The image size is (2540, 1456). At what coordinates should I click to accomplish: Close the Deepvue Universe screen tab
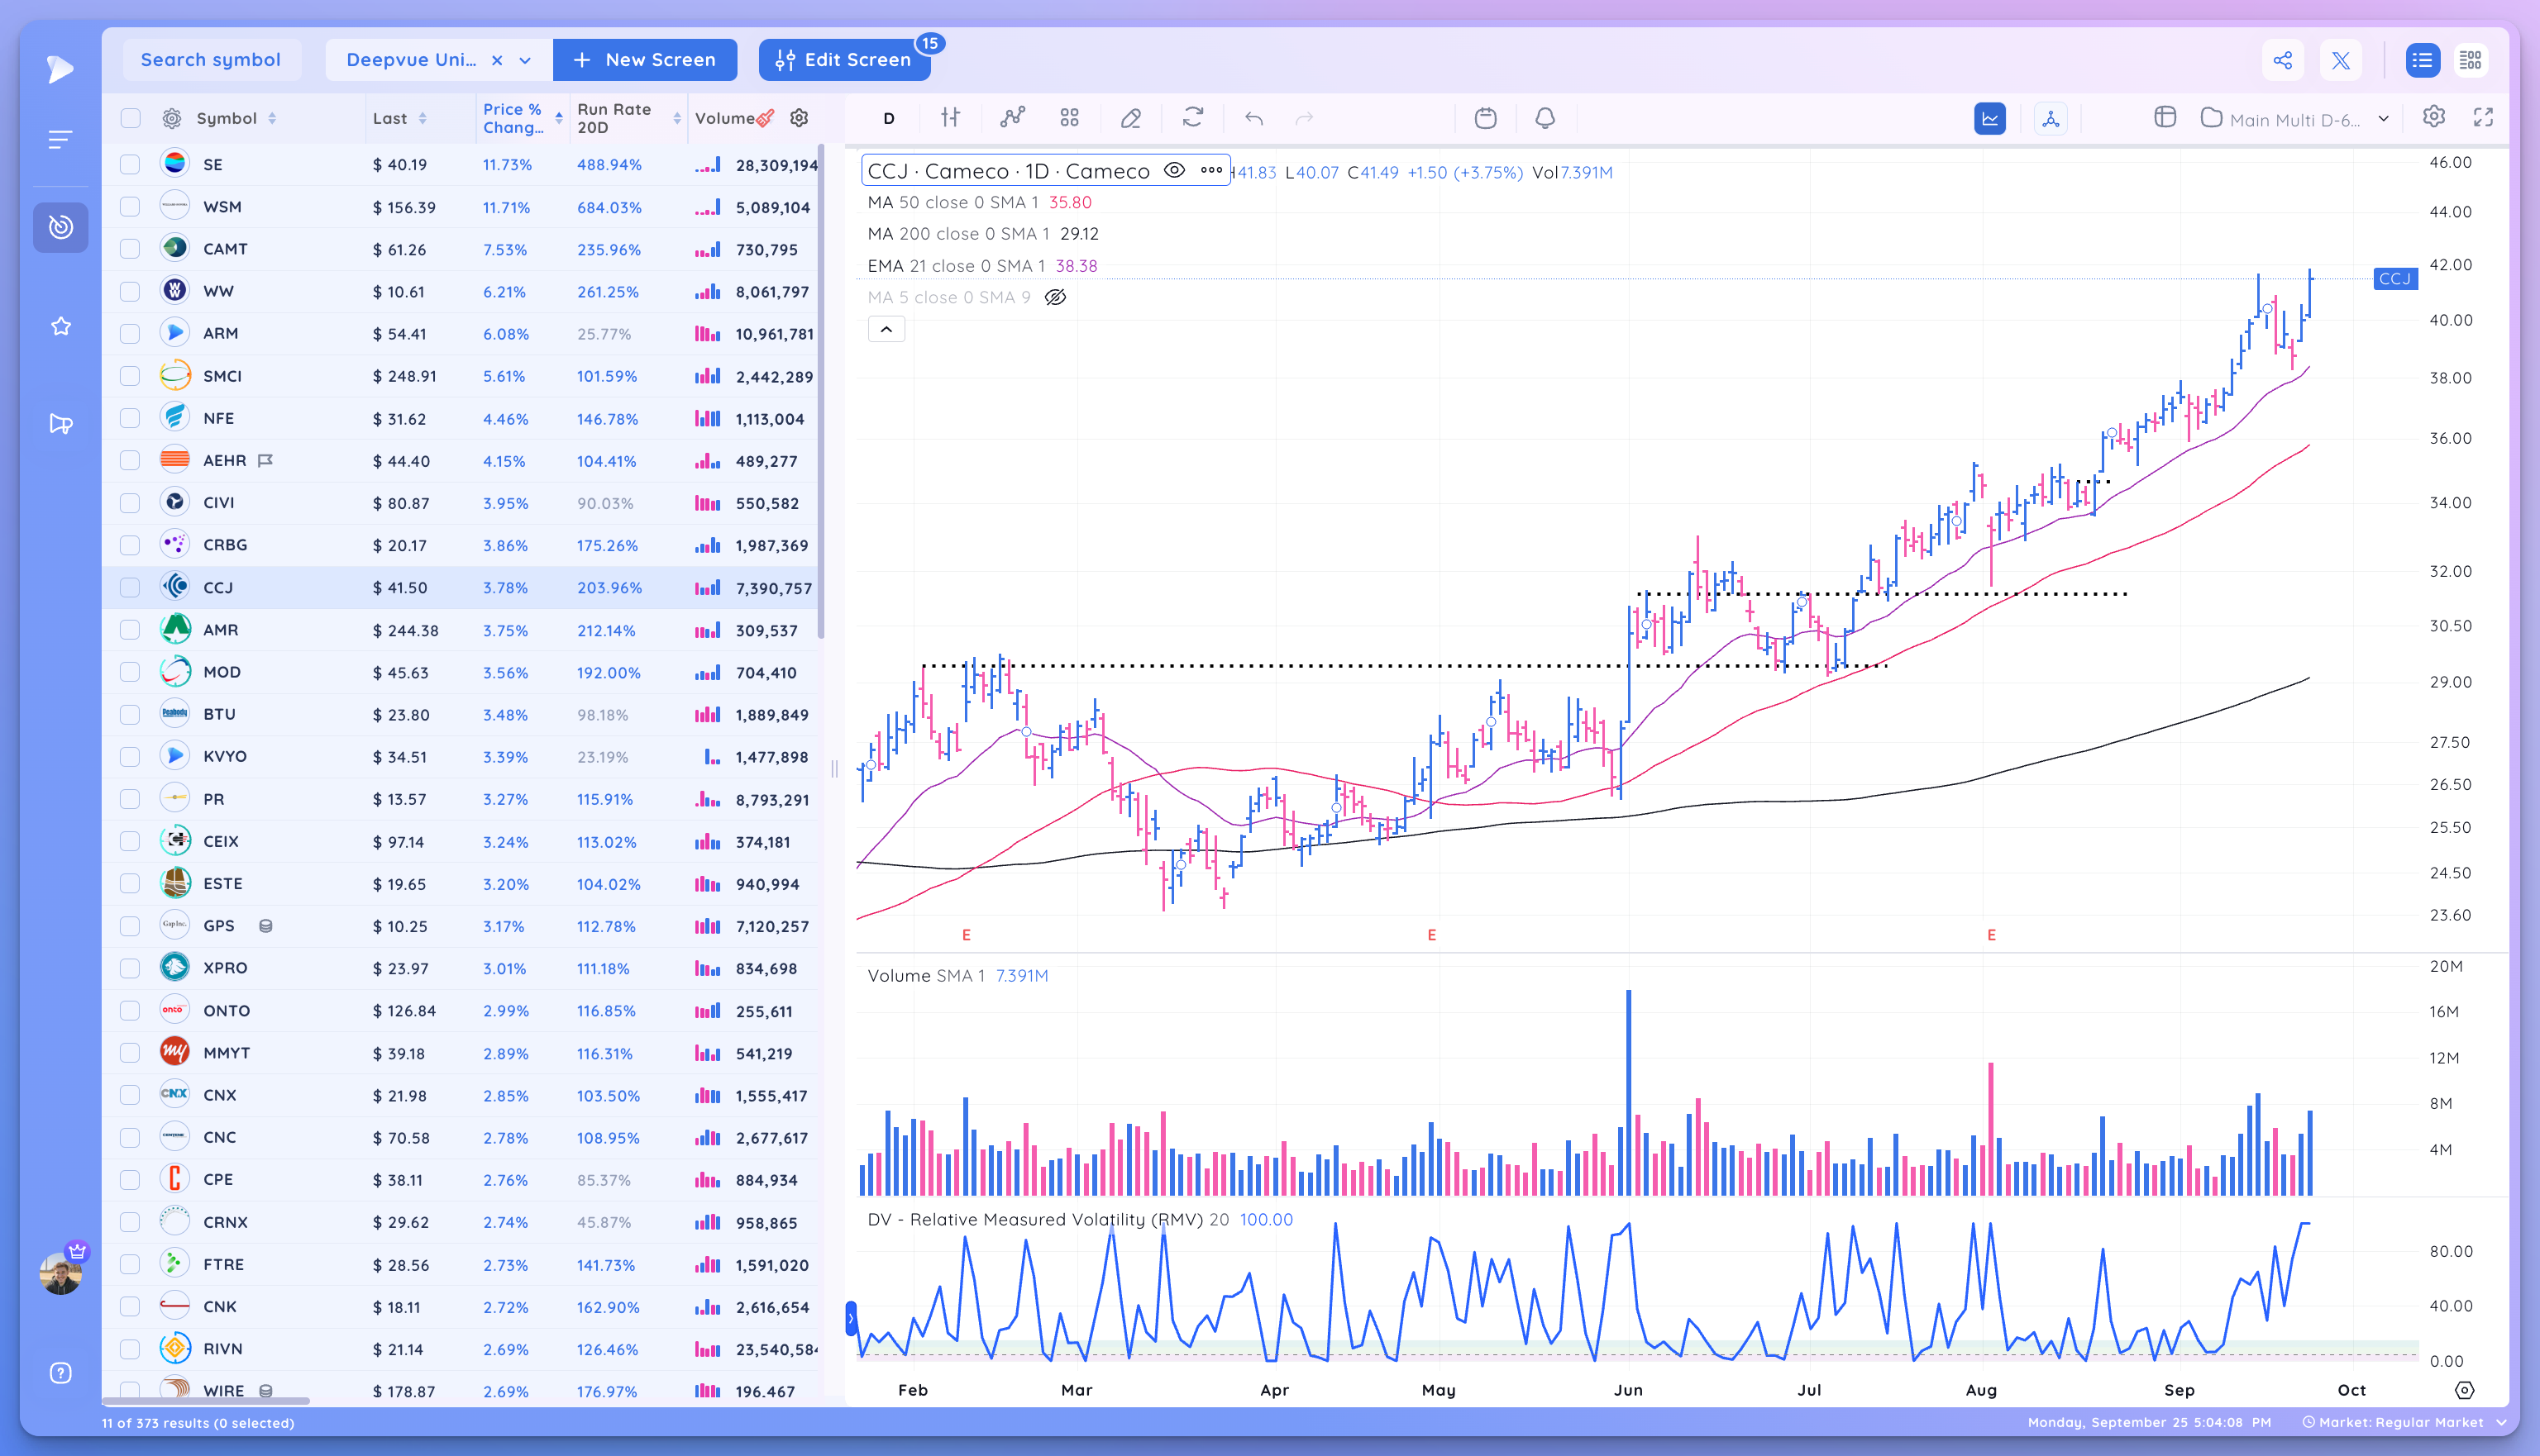coord(497,60)
